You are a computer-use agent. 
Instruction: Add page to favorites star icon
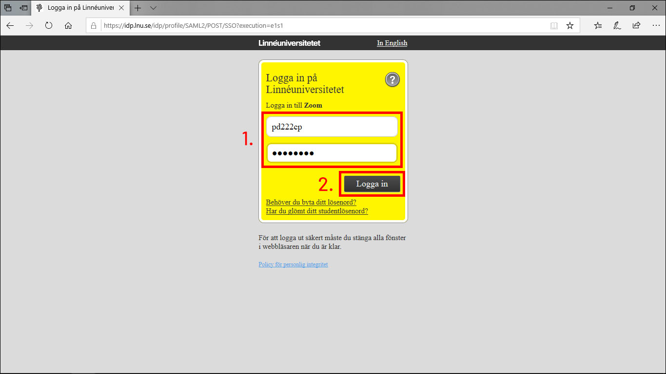569,26
